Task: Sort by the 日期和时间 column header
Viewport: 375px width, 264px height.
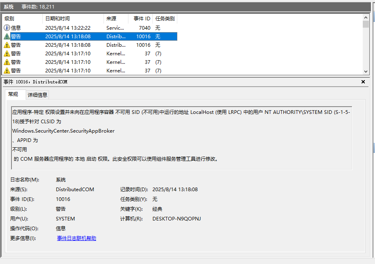Action: (x=73, y=19)
